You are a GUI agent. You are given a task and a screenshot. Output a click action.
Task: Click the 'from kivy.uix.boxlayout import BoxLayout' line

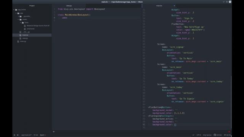tap(81, 9)
